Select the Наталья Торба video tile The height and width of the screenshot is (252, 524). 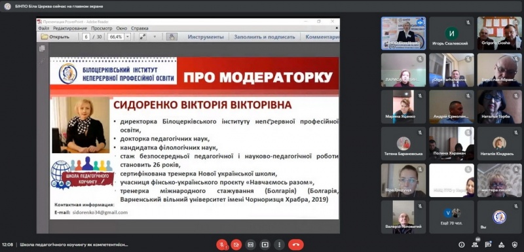(x=499, y=107)
